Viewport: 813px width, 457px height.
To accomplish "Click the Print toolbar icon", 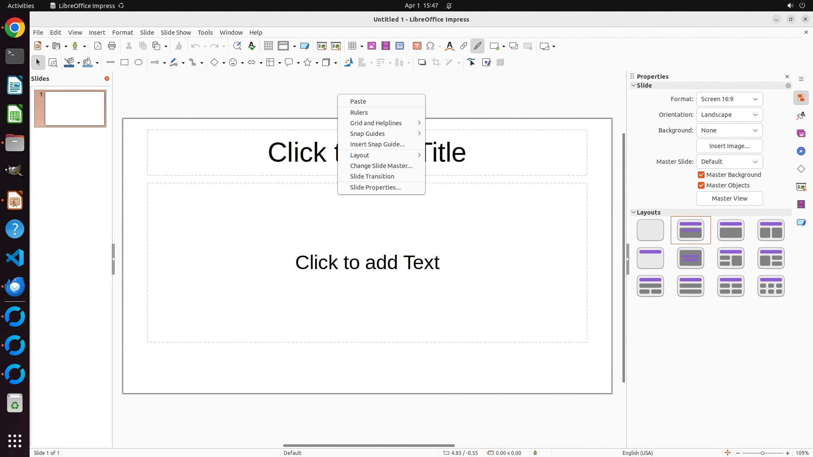I will 112,46.
